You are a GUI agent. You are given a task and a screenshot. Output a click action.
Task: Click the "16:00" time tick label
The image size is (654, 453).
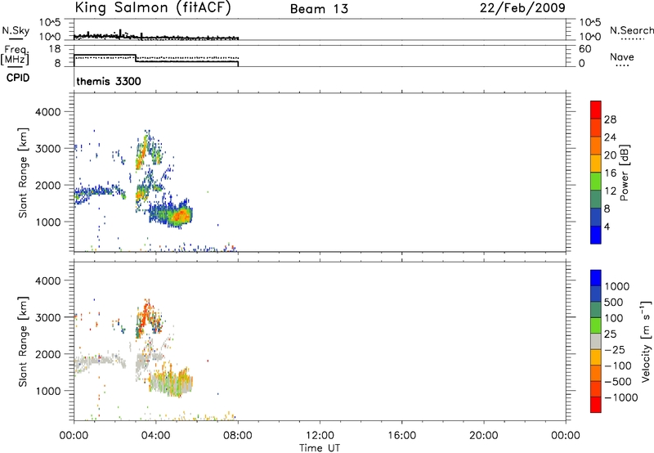401,436
